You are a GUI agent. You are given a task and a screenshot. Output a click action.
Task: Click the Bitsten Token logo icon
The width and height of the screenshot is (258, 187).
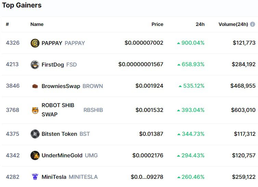(35, 134)
